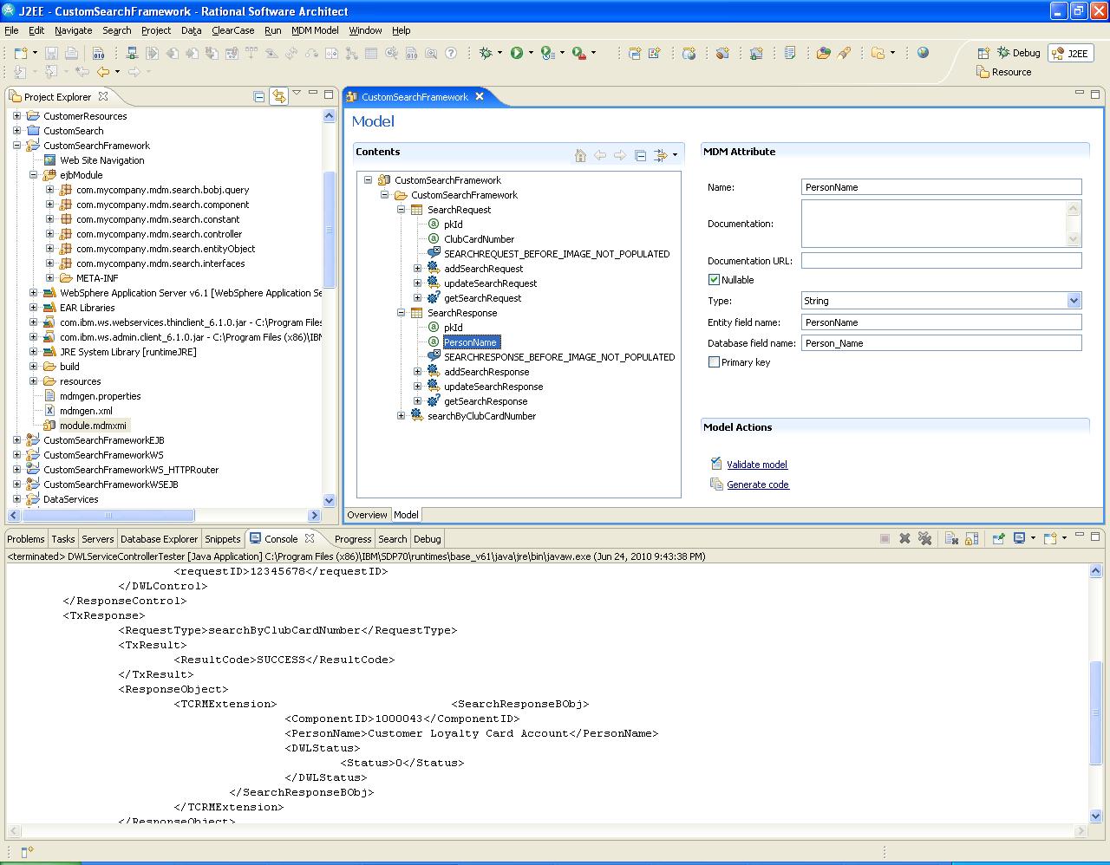Click the Documentation URL input field

coord(942,260)
